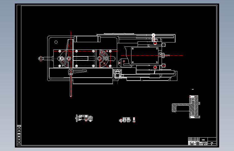Select the tapered lever attached to the vertical rod
The width and height of the screenshot is (234, 151).
pyautogui.click(x=80, y=71)
